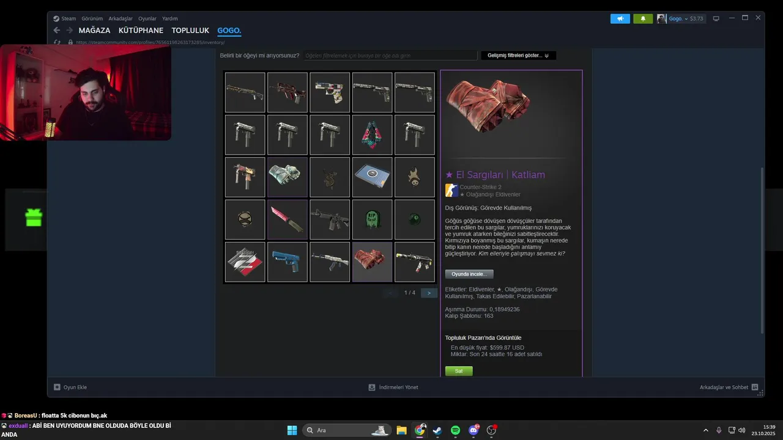Open Google Chrome from the taskbar
The width and height of the screenshot is (783, 440).
[x=420, y=430]
